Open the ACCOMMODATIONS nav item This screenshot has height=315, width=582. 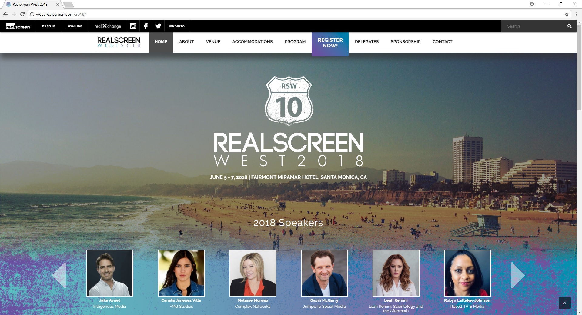pos(253,42)
